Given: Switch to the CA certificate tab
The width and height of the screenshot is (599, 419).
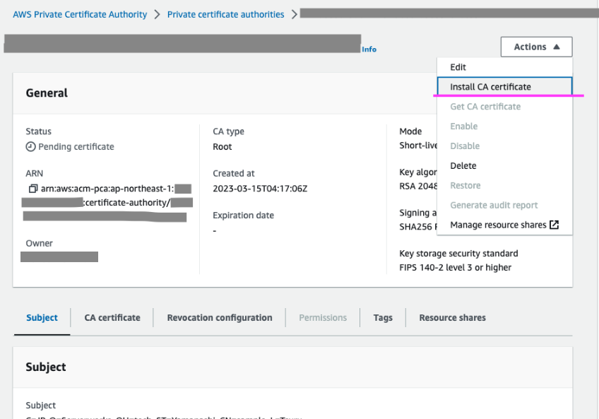Looking at the screenshot, I should (x=112, y=318).
